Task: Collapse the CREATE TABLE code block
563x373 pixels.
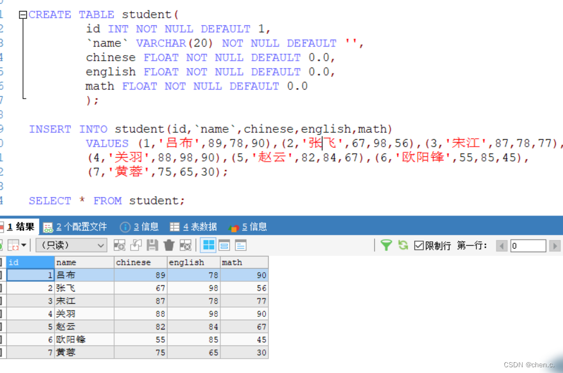Action: (23, 15)
